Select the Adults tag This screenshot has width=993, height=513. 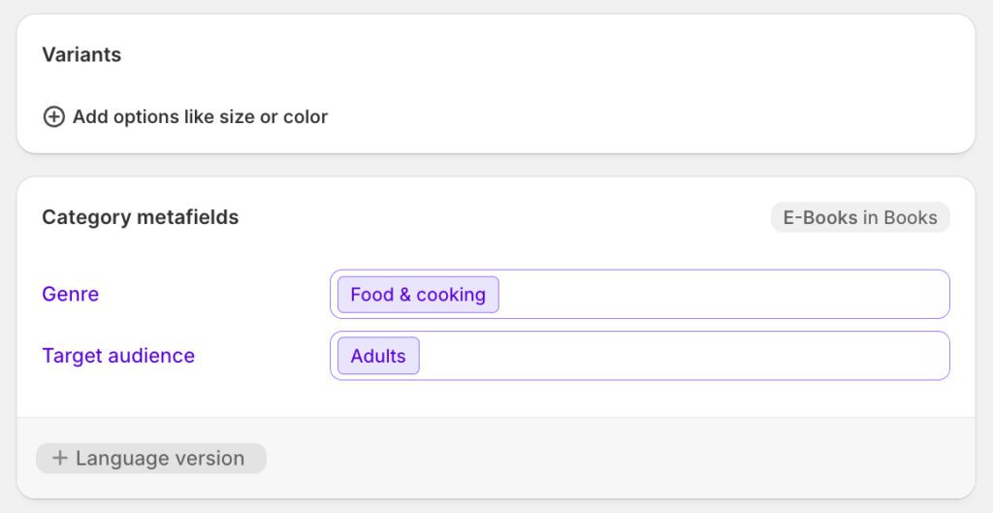pos(378,356)
